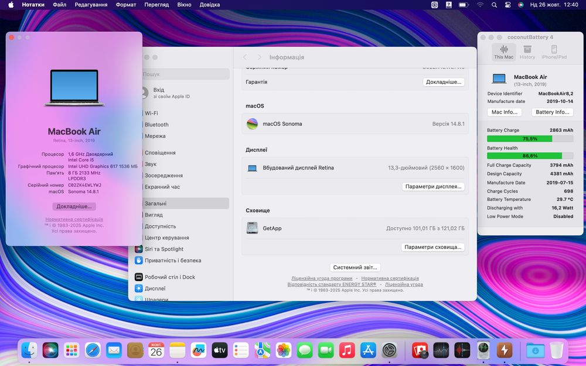Open Photo Booth in the Dock
Screen dimensions: 586x366
(420, 350)
